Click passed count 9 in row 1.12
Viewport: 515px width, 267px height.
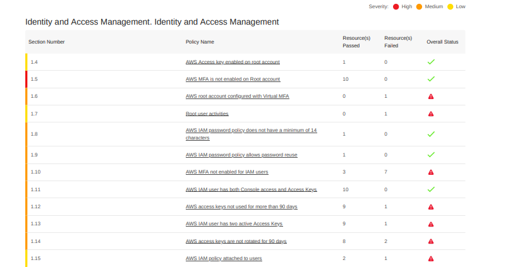point(344,206)
